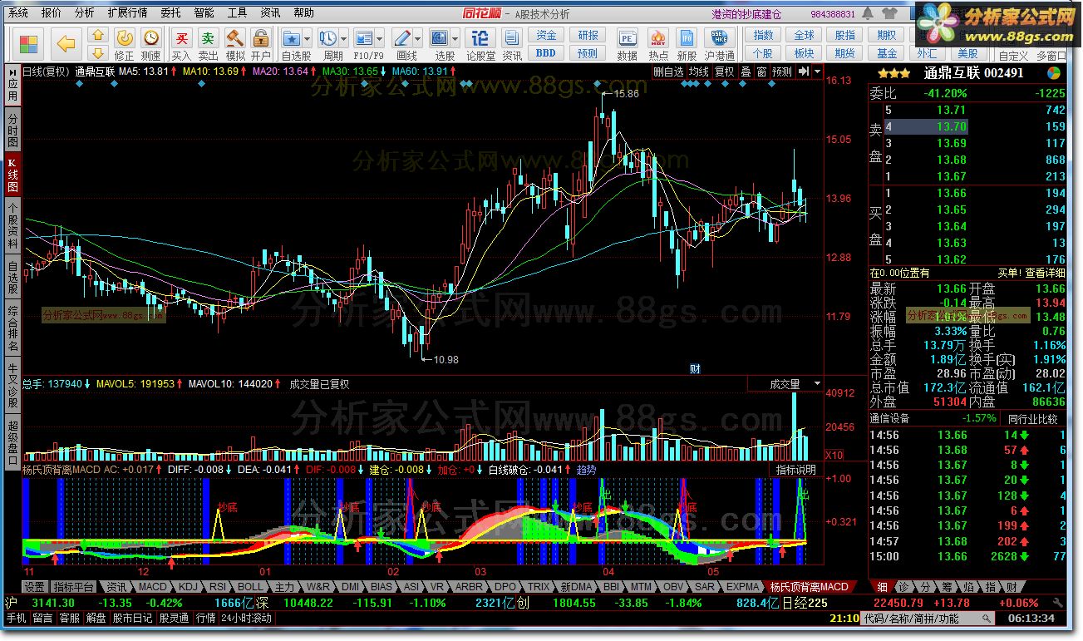Toggle 删自选 remove from watchlist

point(668,72)
